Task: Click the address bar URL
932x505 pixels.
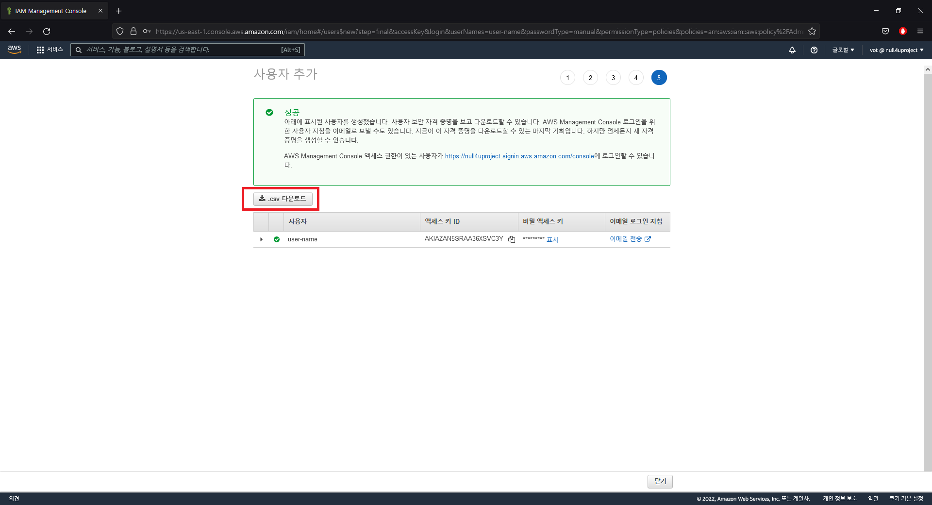Action: pyautogui.click(x=479, y=32)
